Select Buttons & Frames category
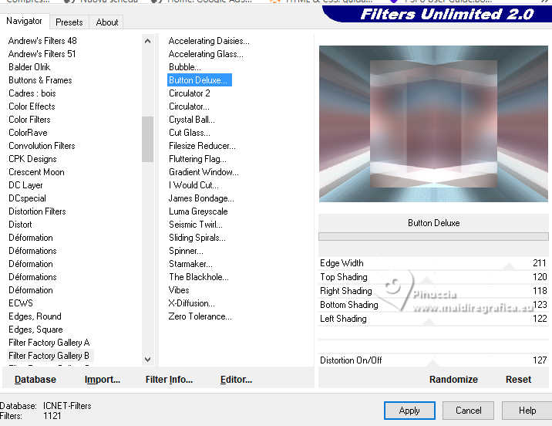The image size is (552, 426). [x=40, y=80]
